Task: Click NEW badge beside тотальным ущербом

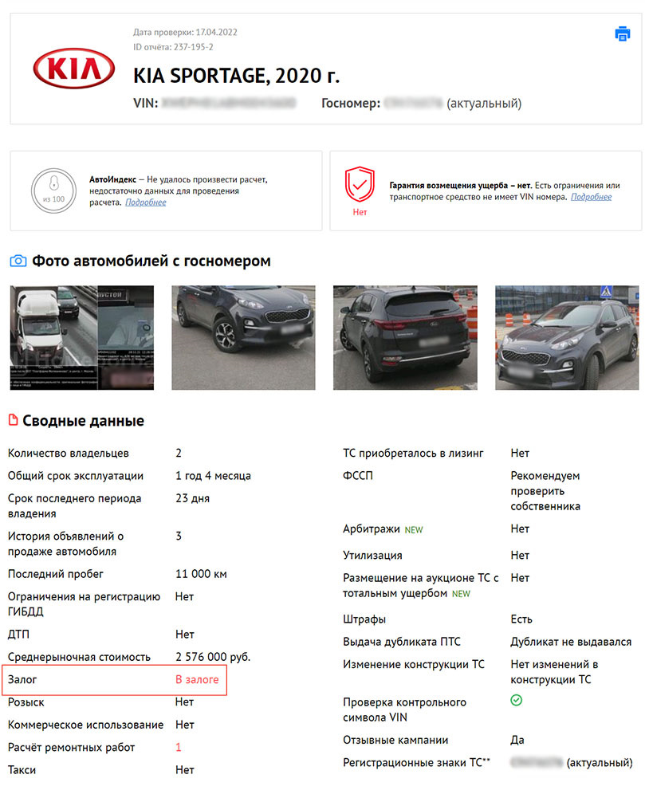Action: point(461,594)
